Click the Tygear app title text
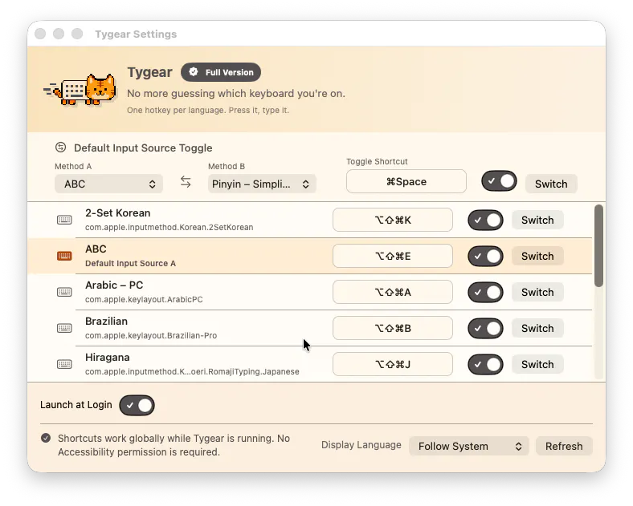This screenshot has width=633, height=506. pyautogui.click(x=149, y=72)
